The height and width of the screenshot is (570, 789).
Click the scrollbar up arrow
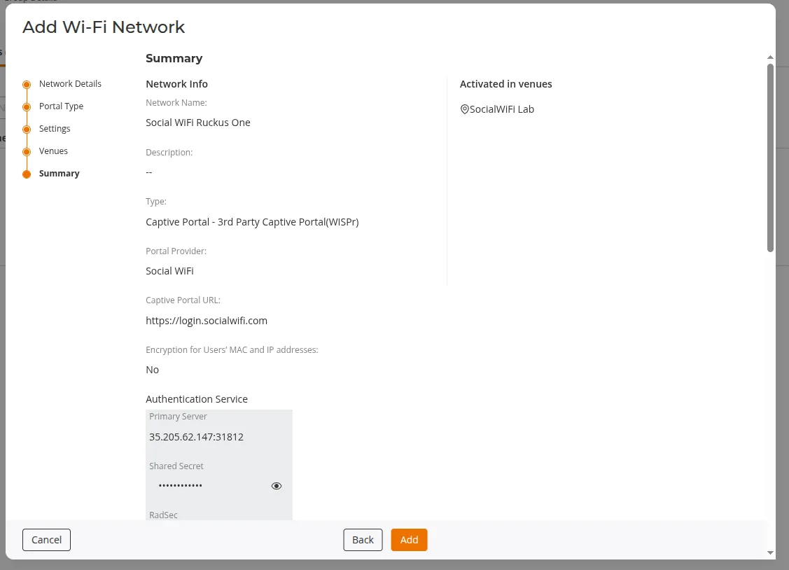(770, 57)
